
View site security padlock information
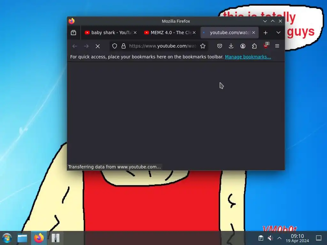124,46
